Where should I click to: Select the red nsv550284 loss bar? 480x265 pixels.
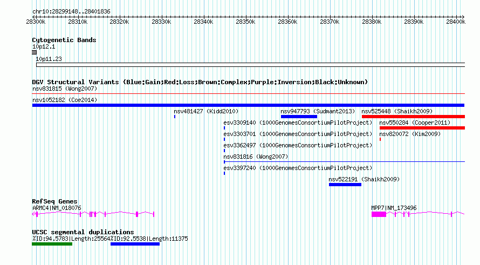coord(422,128)
